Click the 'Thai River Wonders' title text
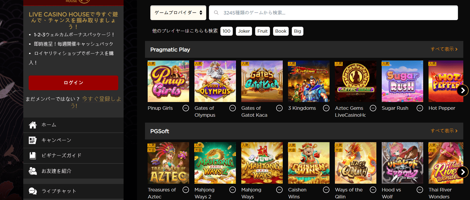Image resolution: width=470 pixels, height=200 pixels. point(440,193)
